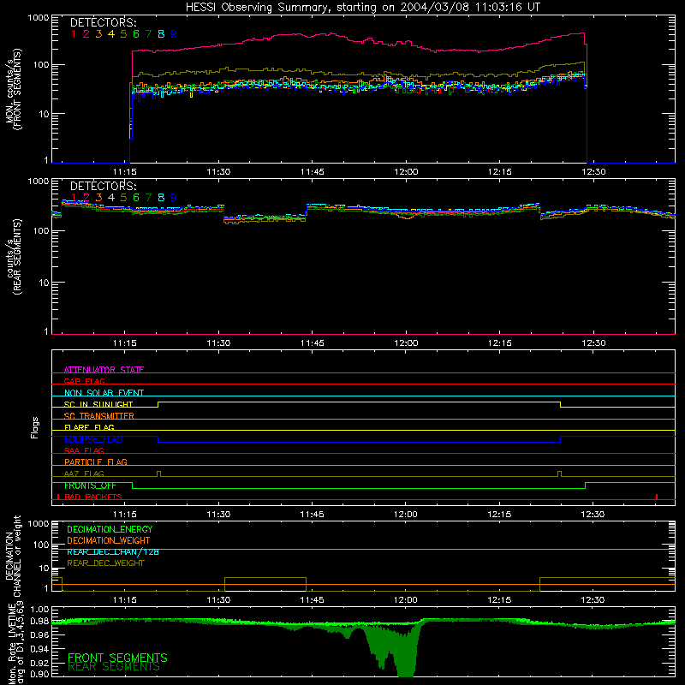The width and height of the screenshot is (685, 685).
Task: Click the GAP_FLAG label
Action: pos(84,381)
